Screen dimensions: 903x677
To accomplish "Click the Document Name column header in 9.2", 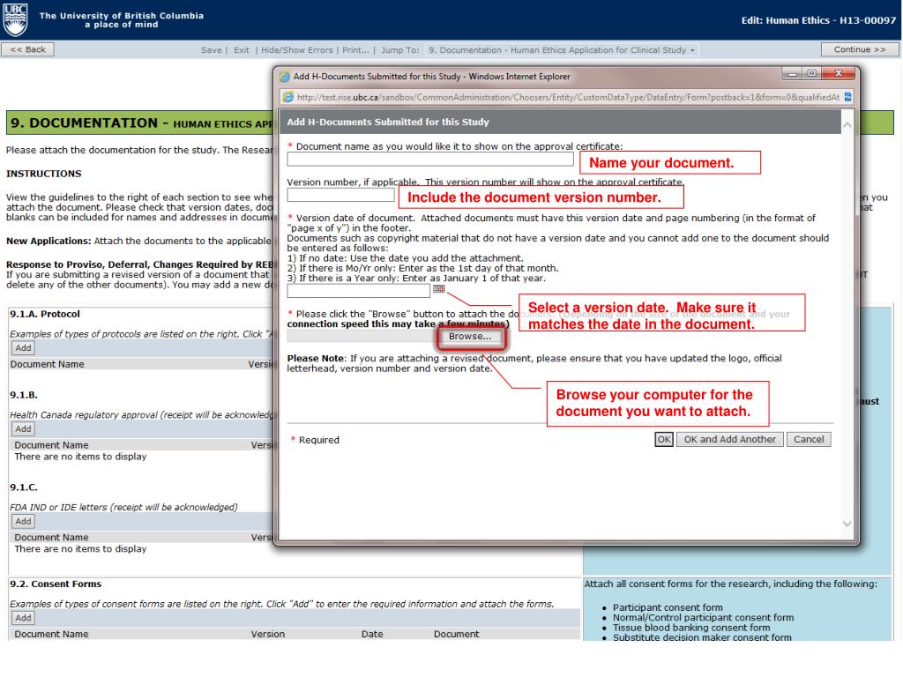I will [x=51, y=634].
